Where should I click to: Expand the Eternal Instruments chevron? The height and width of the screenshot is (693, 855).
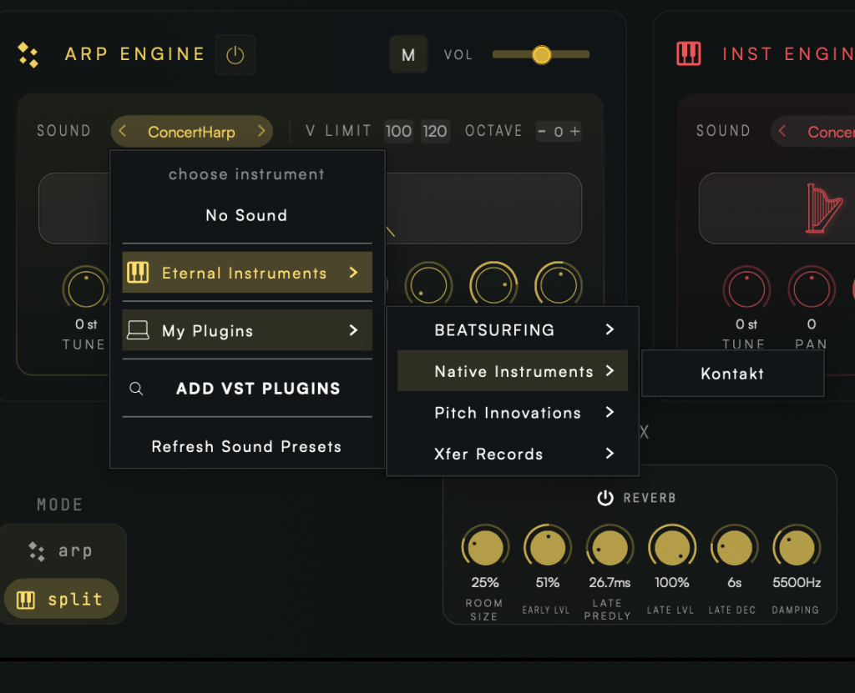pos(353,273)
